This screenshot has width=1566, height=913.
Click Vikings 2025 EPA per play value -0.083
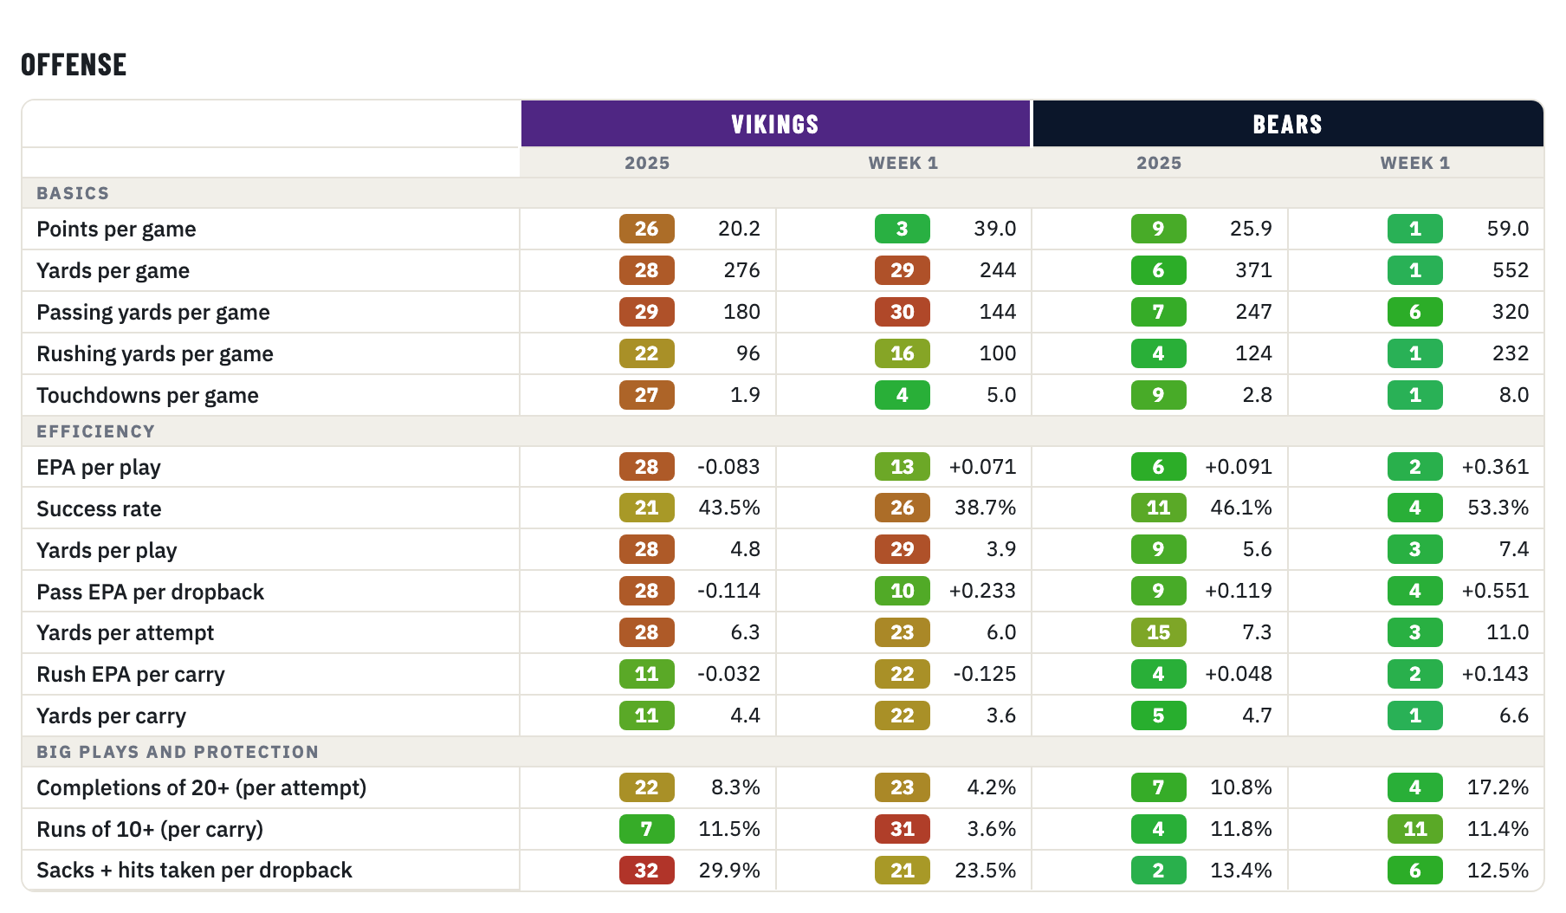pos(728,467)
